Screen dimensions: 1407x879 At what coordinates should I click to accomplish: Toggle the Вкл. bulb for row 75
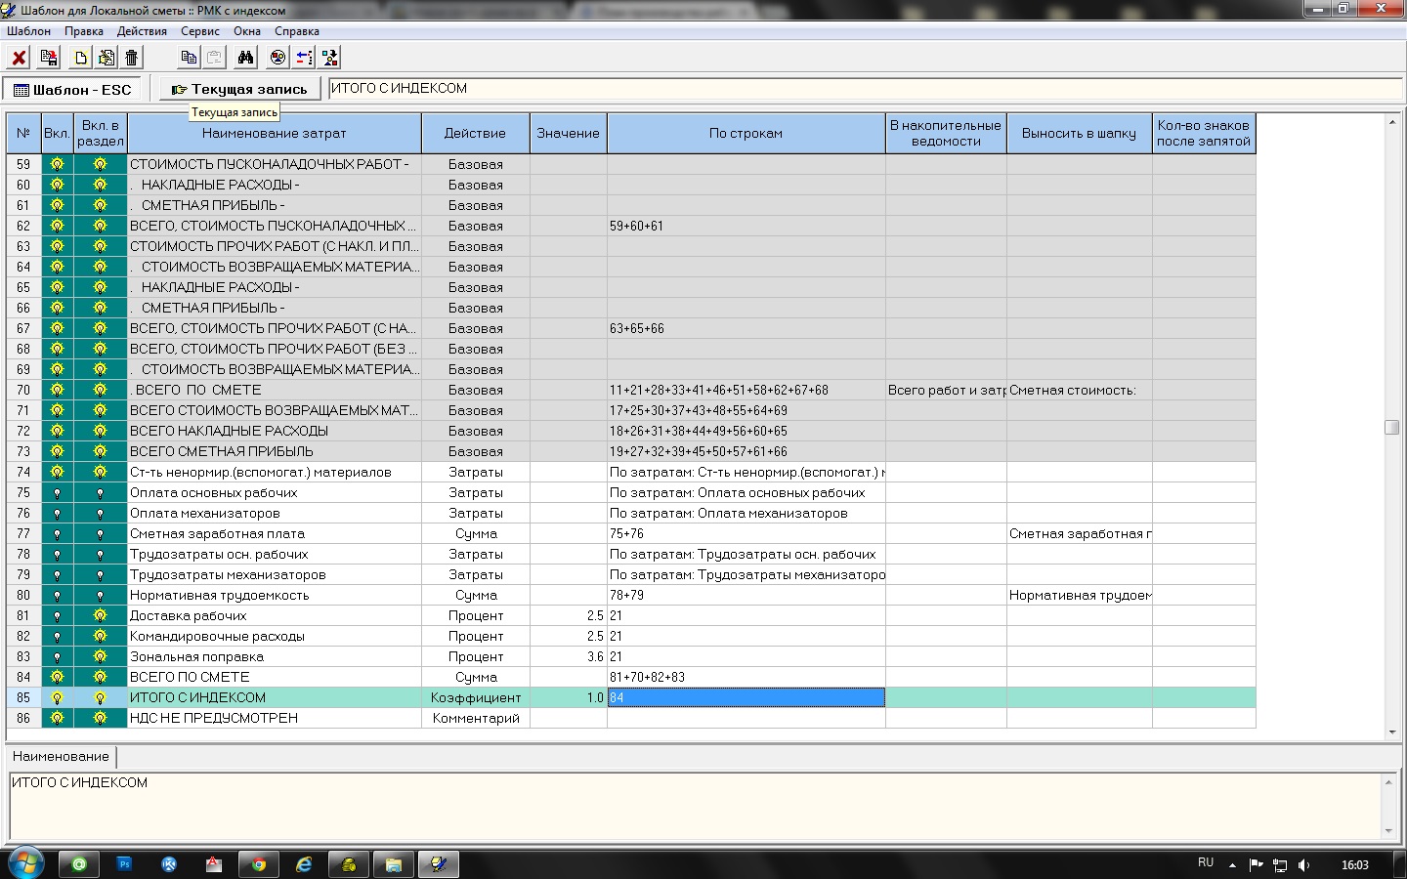point(57,493)
